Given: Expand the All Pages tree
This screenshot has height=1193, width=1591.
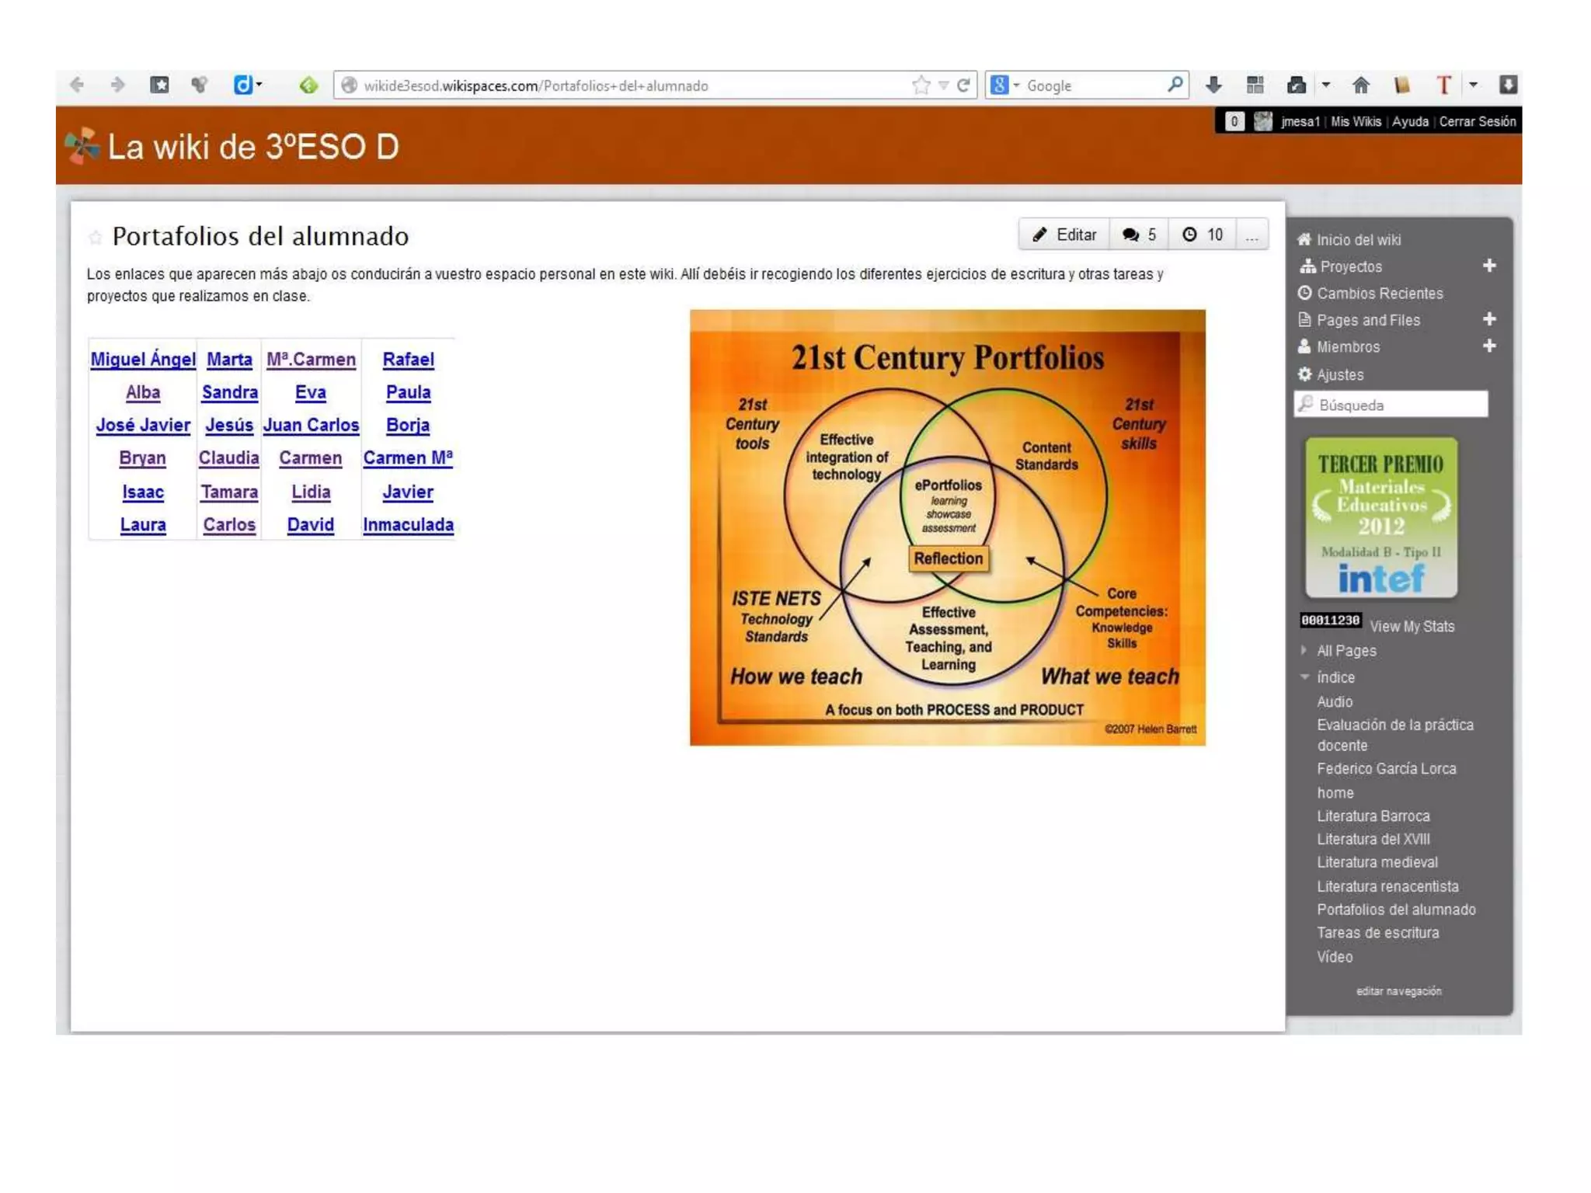Looking at the screenshot, I should tap(1304, 650).
